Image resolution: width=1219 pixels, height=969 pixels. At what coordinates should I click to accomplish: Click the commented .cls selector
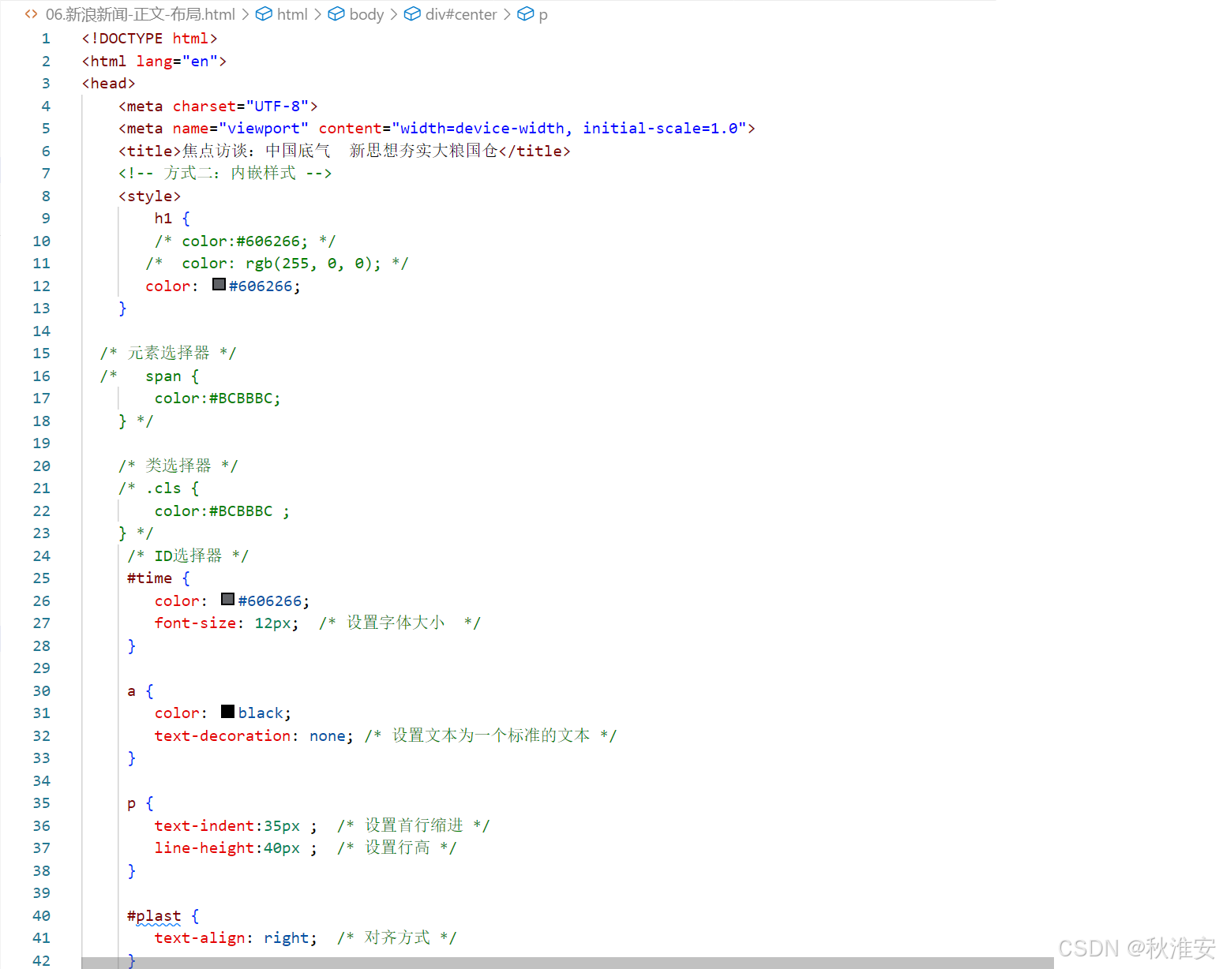pyautogui.click(x=163, y=488)
